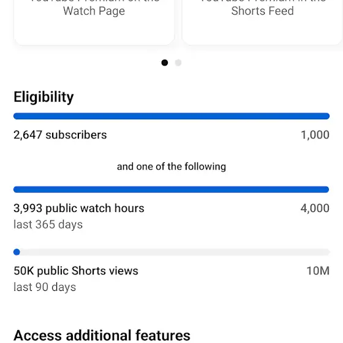
Task: Click the subscribers progress bar
Action: [171, 116]
